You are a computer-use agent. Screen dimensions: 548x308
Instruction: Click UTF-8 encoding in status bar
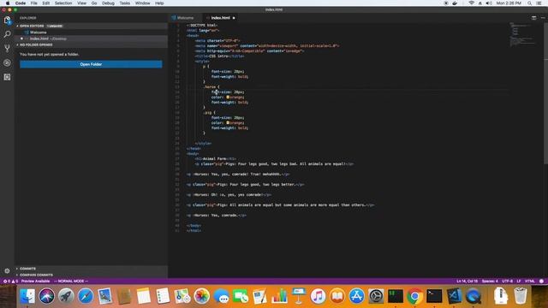[x=507, y=281]
